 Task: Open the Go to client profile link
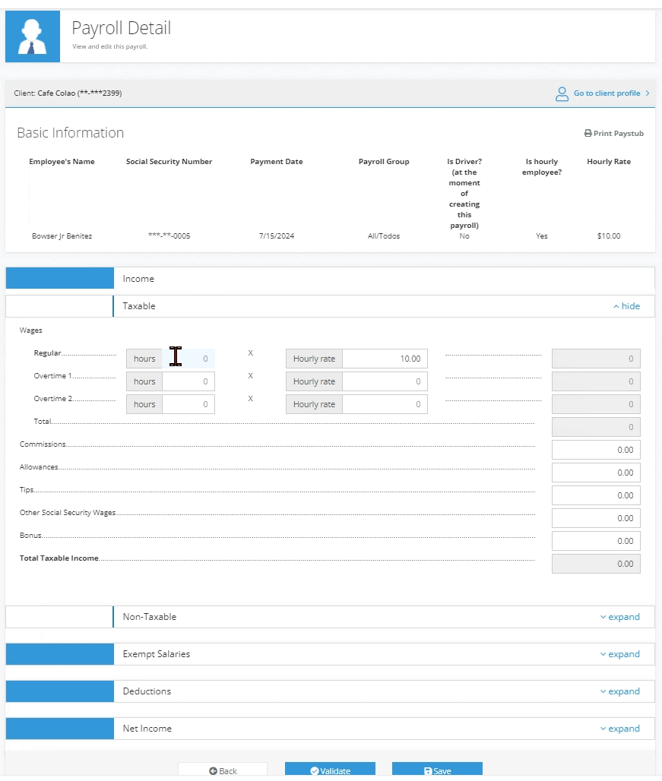[x=607, y=93]
